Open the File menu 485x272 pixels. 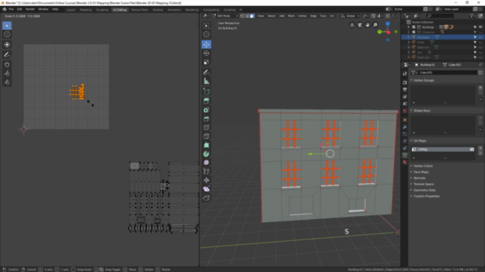pyautogui.click(x=11, y=9)
